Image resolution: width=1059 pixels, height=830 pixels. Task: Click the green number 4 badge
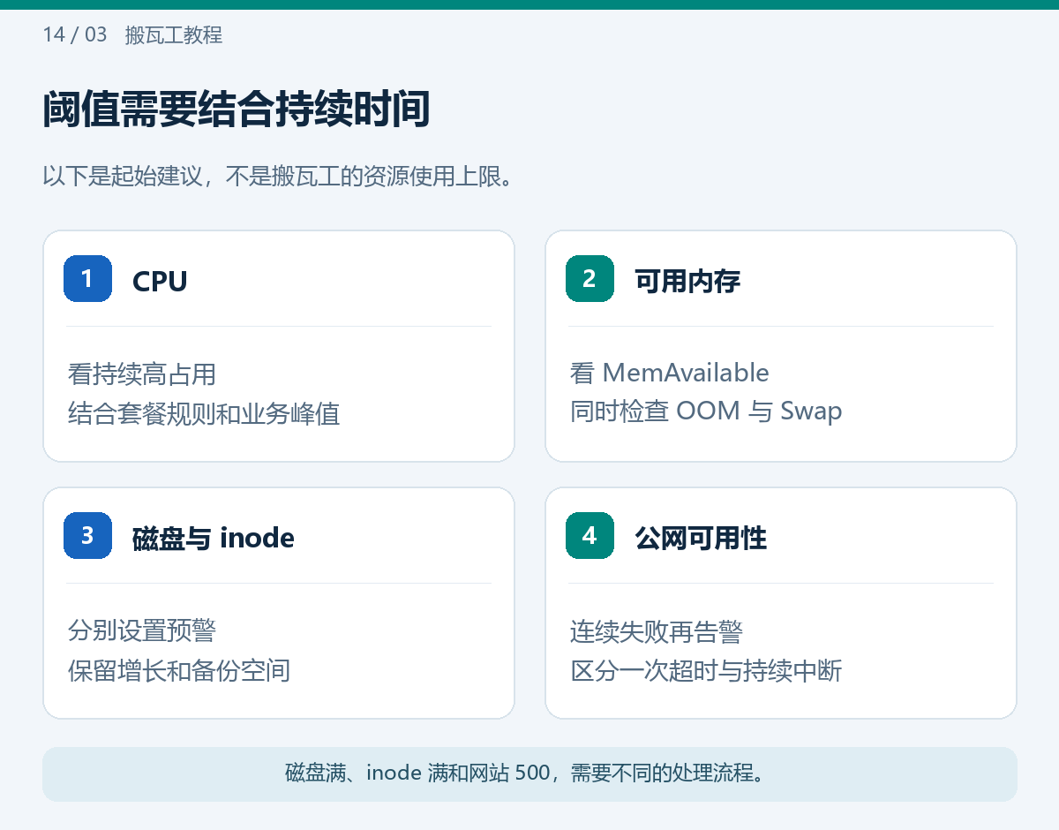click(x=590, y=535)
